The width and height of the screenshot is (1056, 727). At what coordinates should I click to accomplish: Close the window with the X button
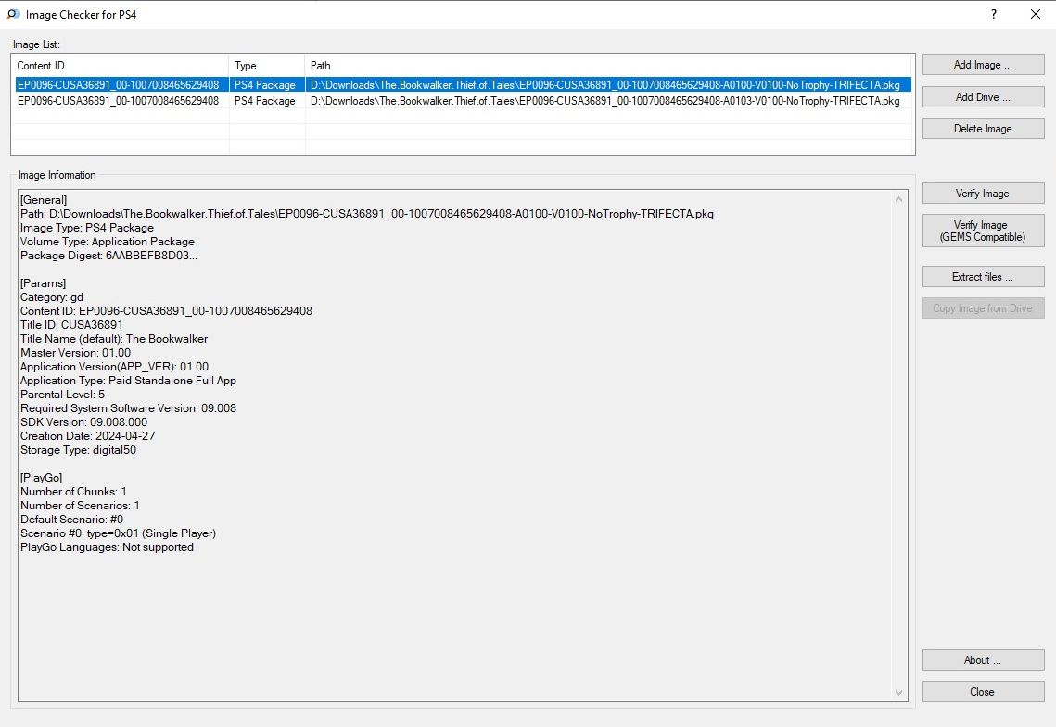1035,14
